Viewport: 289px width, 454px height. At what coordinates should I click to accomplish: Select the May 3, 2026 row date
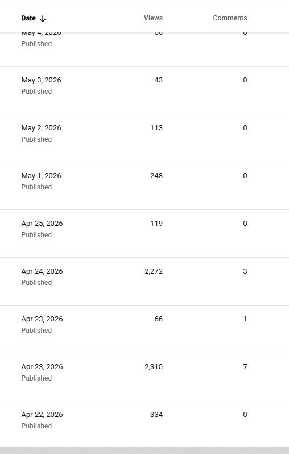point(41,80)
